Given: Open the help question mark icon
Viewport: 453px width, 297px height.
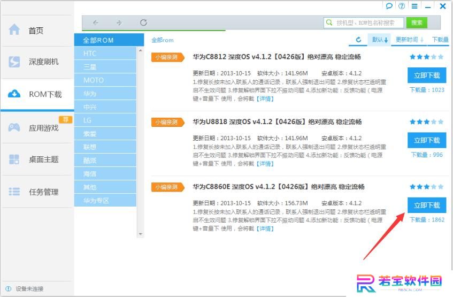Looking at the screenshot, I should pos(402,6).
